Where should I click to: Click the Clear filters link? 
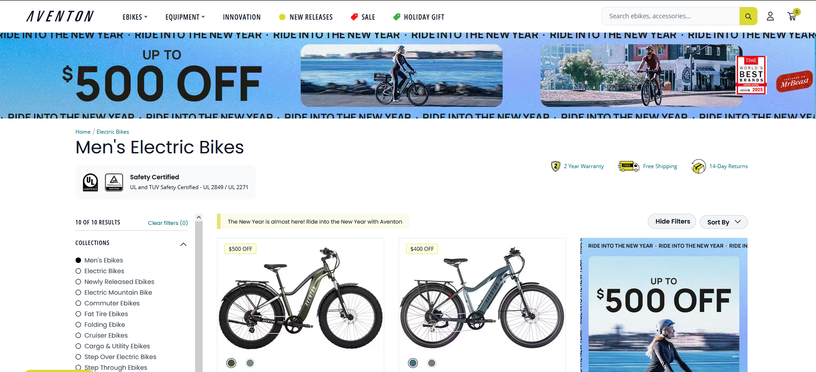click(168, 223)
